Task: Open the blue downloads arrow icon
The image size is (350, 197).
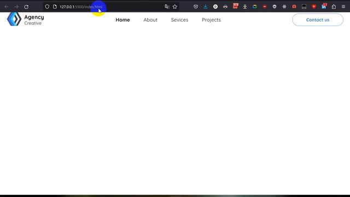Action: point(206,7)
